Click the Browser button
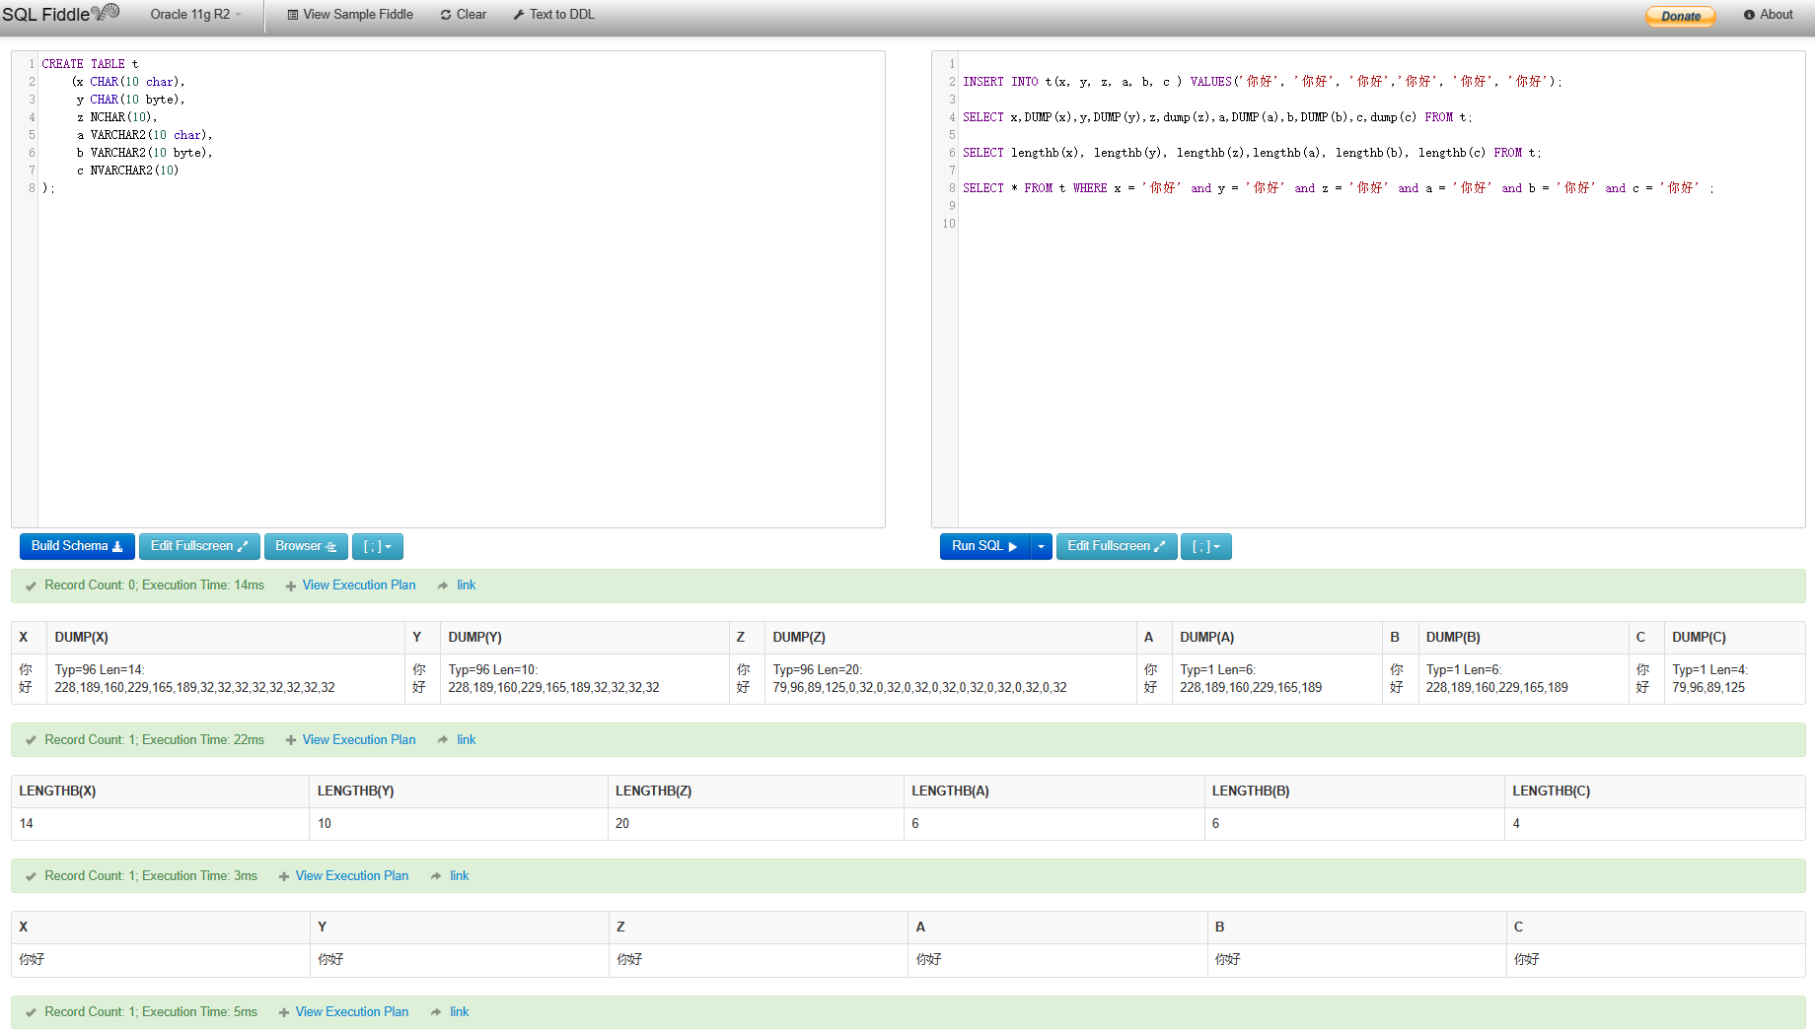This screenshot has height=1033, width=1815. click(306, 546)
